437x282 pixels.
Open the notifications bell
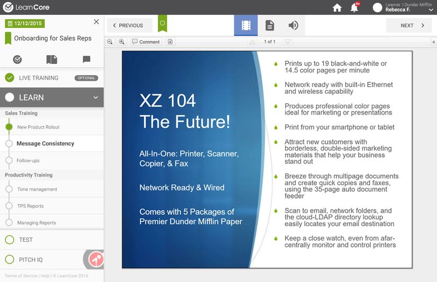[x=354, y=8]
